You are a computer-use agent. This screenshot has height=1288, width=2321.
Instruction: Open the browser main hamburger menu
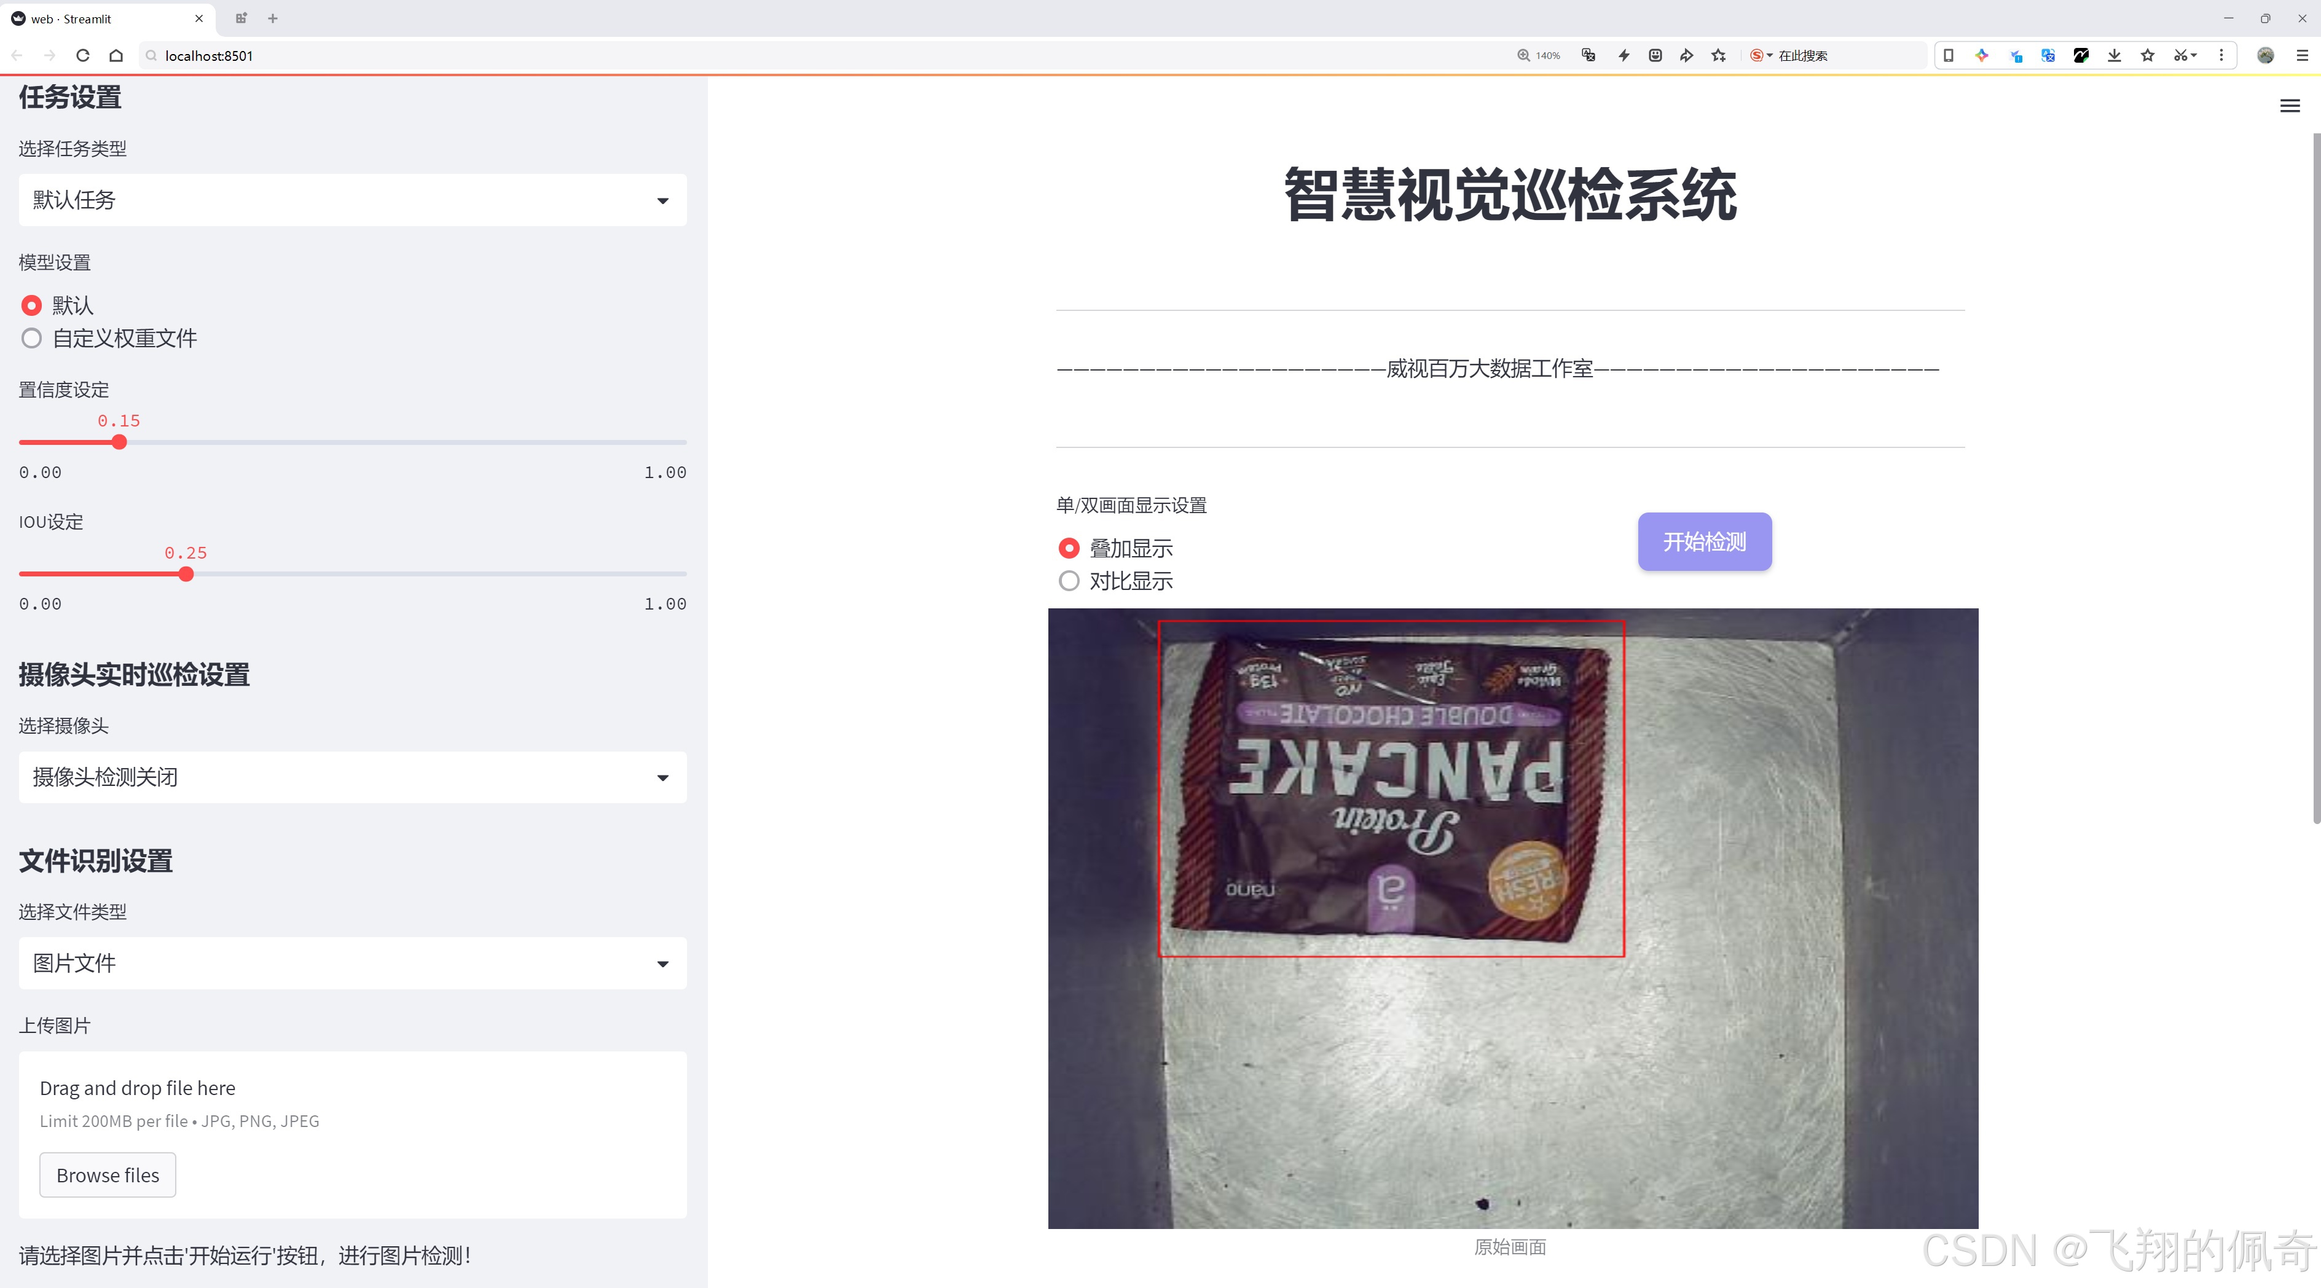(2302, 56)
